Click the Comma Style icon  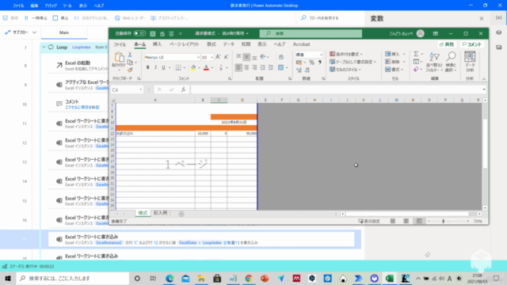pyautogui.click(x=320, y=63)
